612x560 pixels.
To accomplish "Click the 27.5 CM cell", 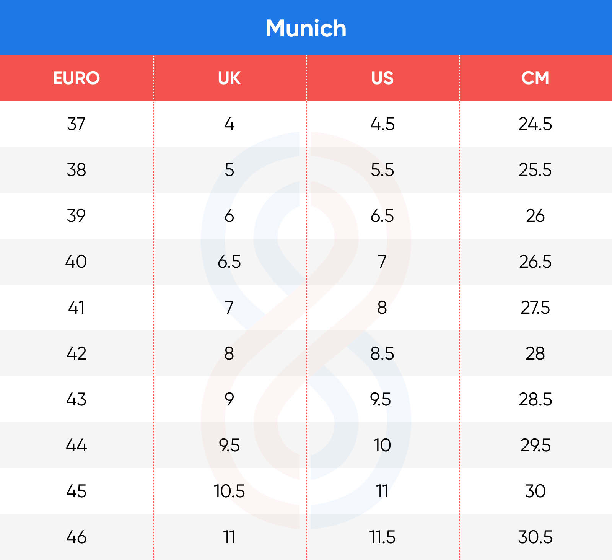I will [535, 308].
